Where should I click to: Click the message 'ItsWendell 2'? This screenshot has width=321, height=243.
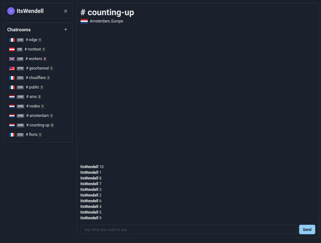(x=91, y=195)
